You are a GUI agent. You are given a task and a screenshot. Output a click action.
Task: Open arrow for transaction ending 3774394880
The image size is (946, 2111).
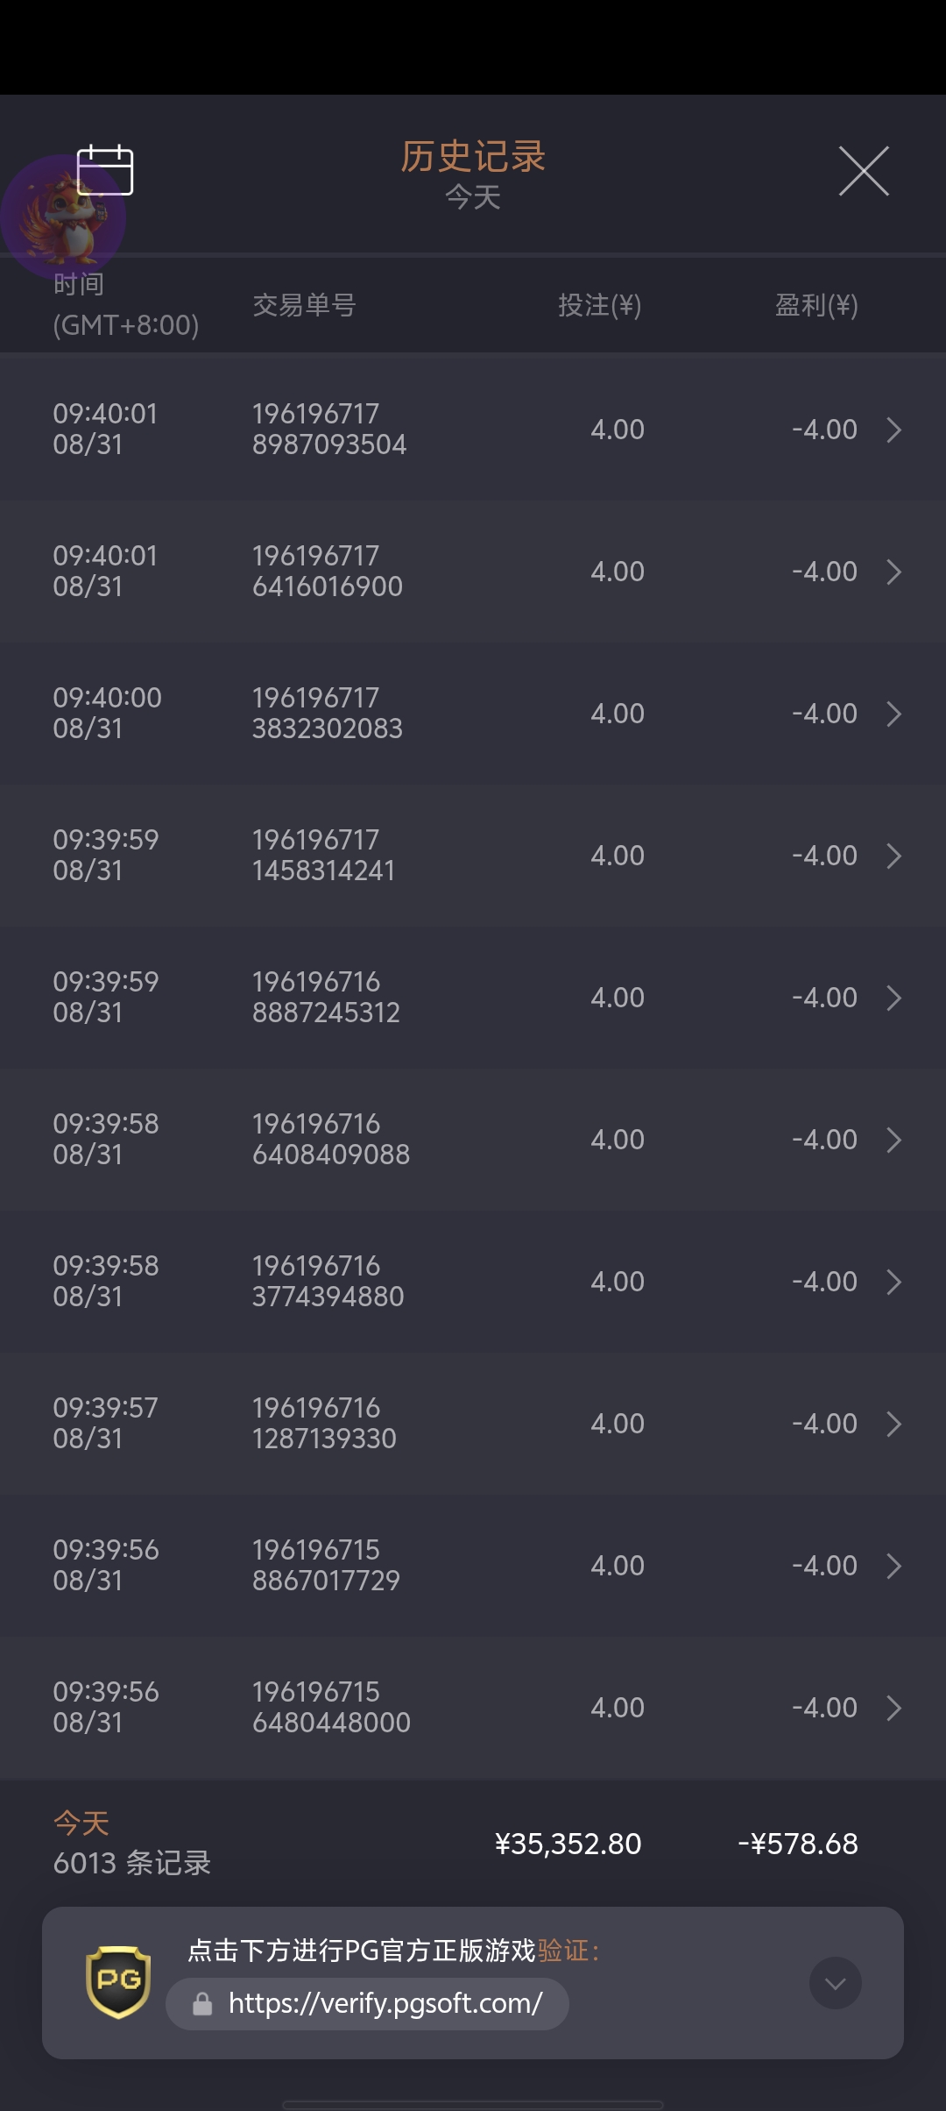tap(893, 1282)
